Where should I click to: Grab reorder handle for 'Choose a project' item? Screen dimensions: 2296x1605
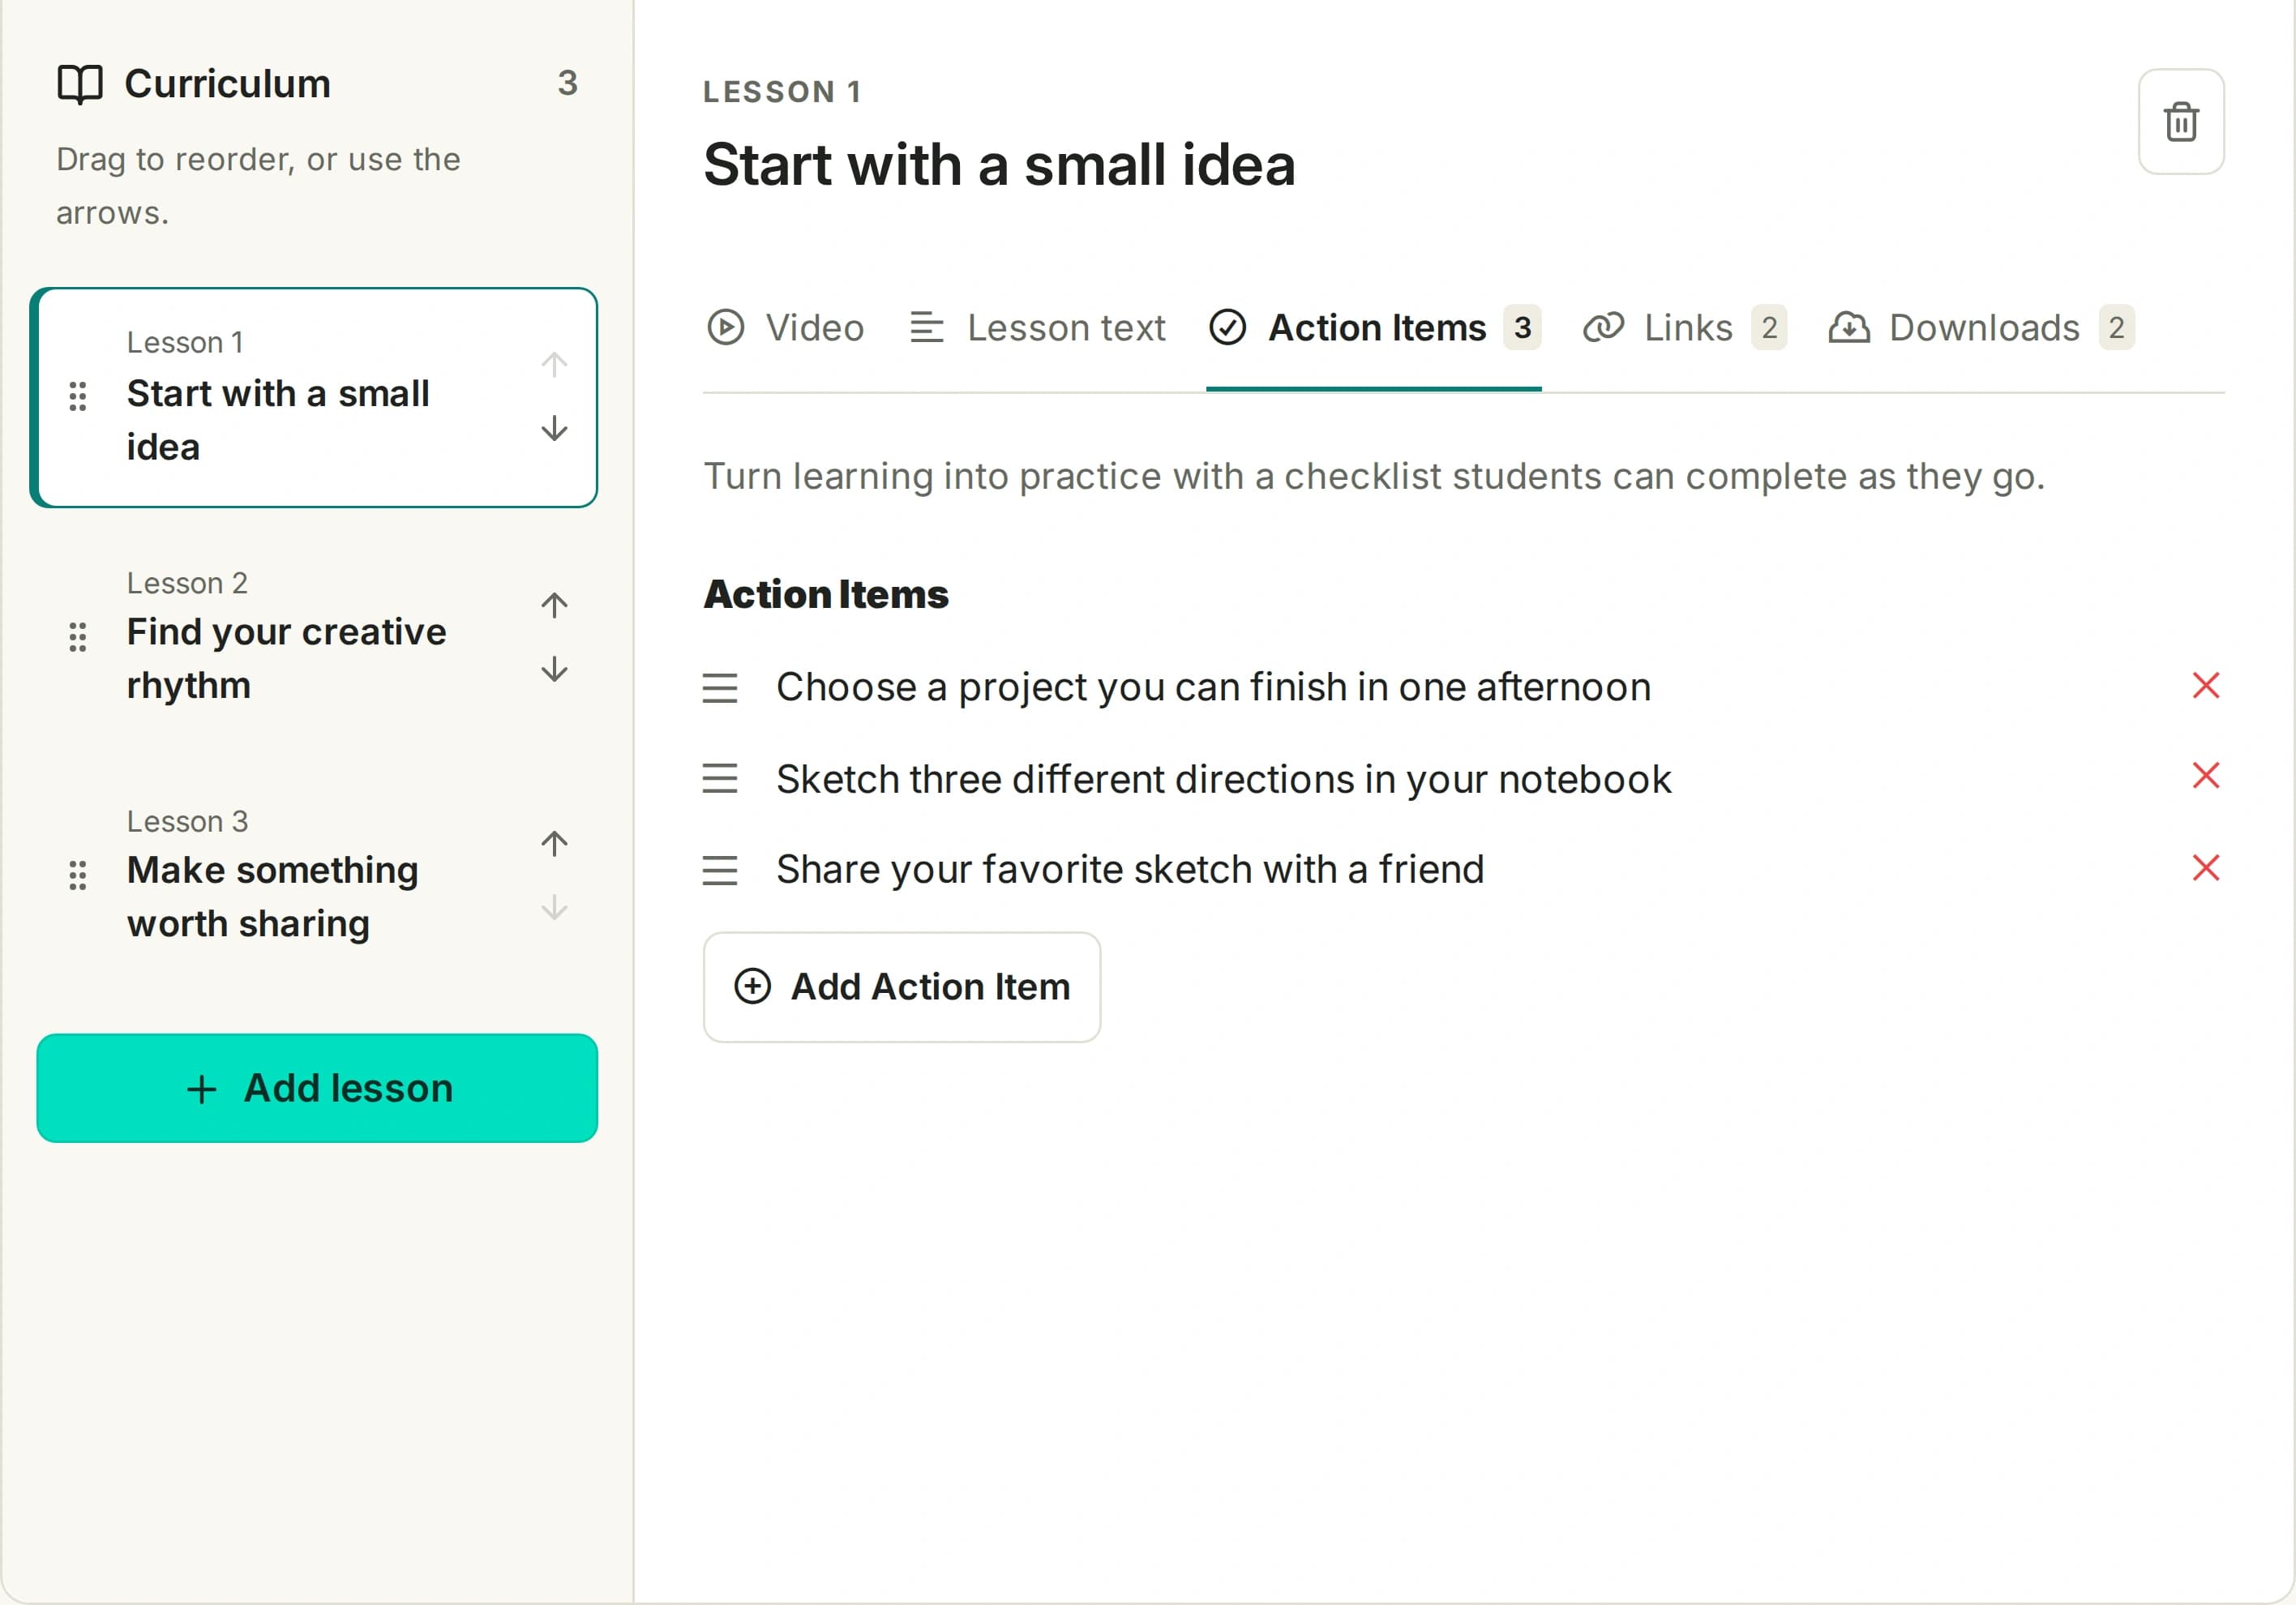tap(720, 688)
